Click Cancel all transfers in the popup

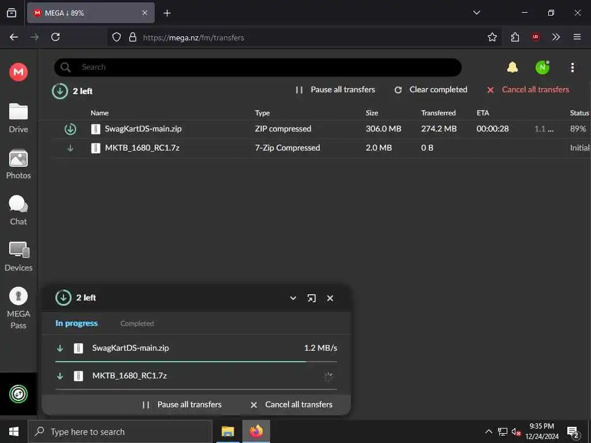[x=291, y=404]
